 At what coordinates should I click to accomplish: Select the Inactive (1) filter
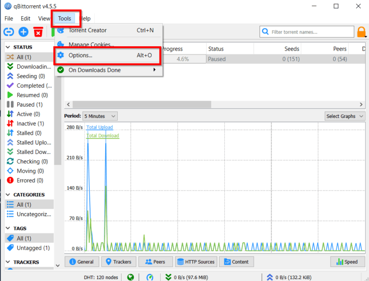tap(29, 124)
